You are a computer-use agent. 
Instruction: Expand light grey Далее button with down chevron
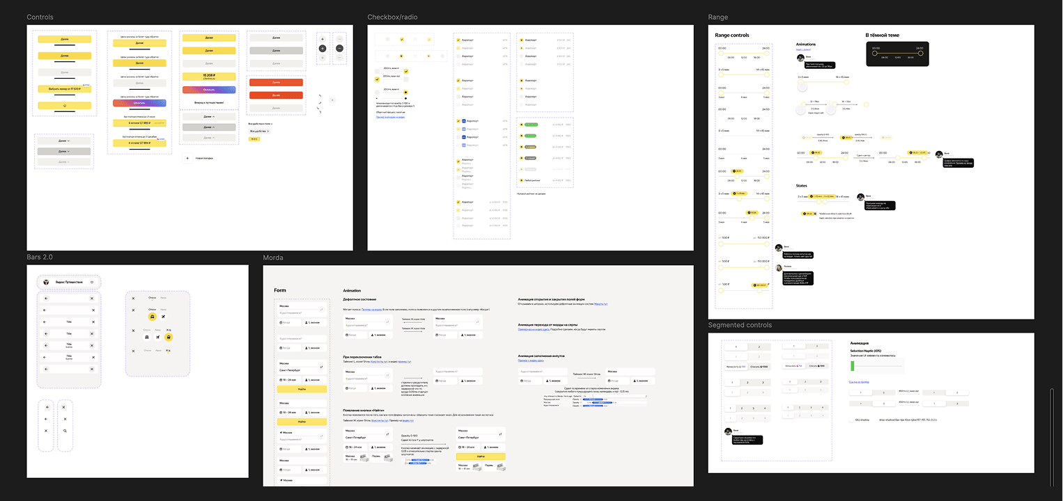tap(64, 141)
